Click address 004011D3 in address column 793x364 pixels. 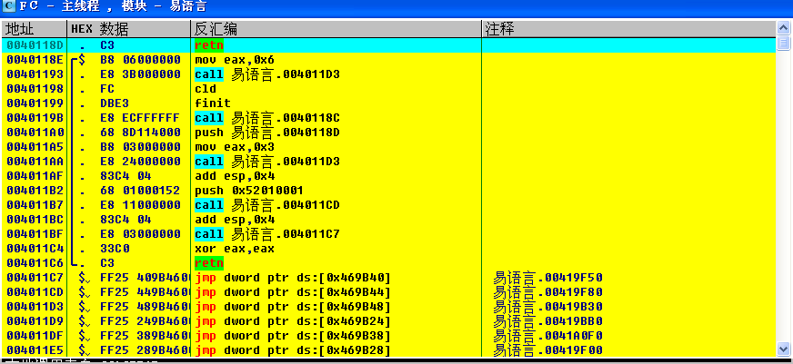point(35,307)
